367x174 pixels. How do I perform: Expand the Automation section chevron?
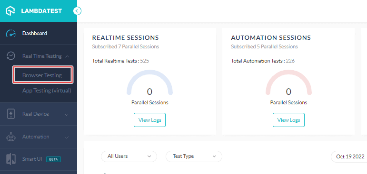[67, 137]
